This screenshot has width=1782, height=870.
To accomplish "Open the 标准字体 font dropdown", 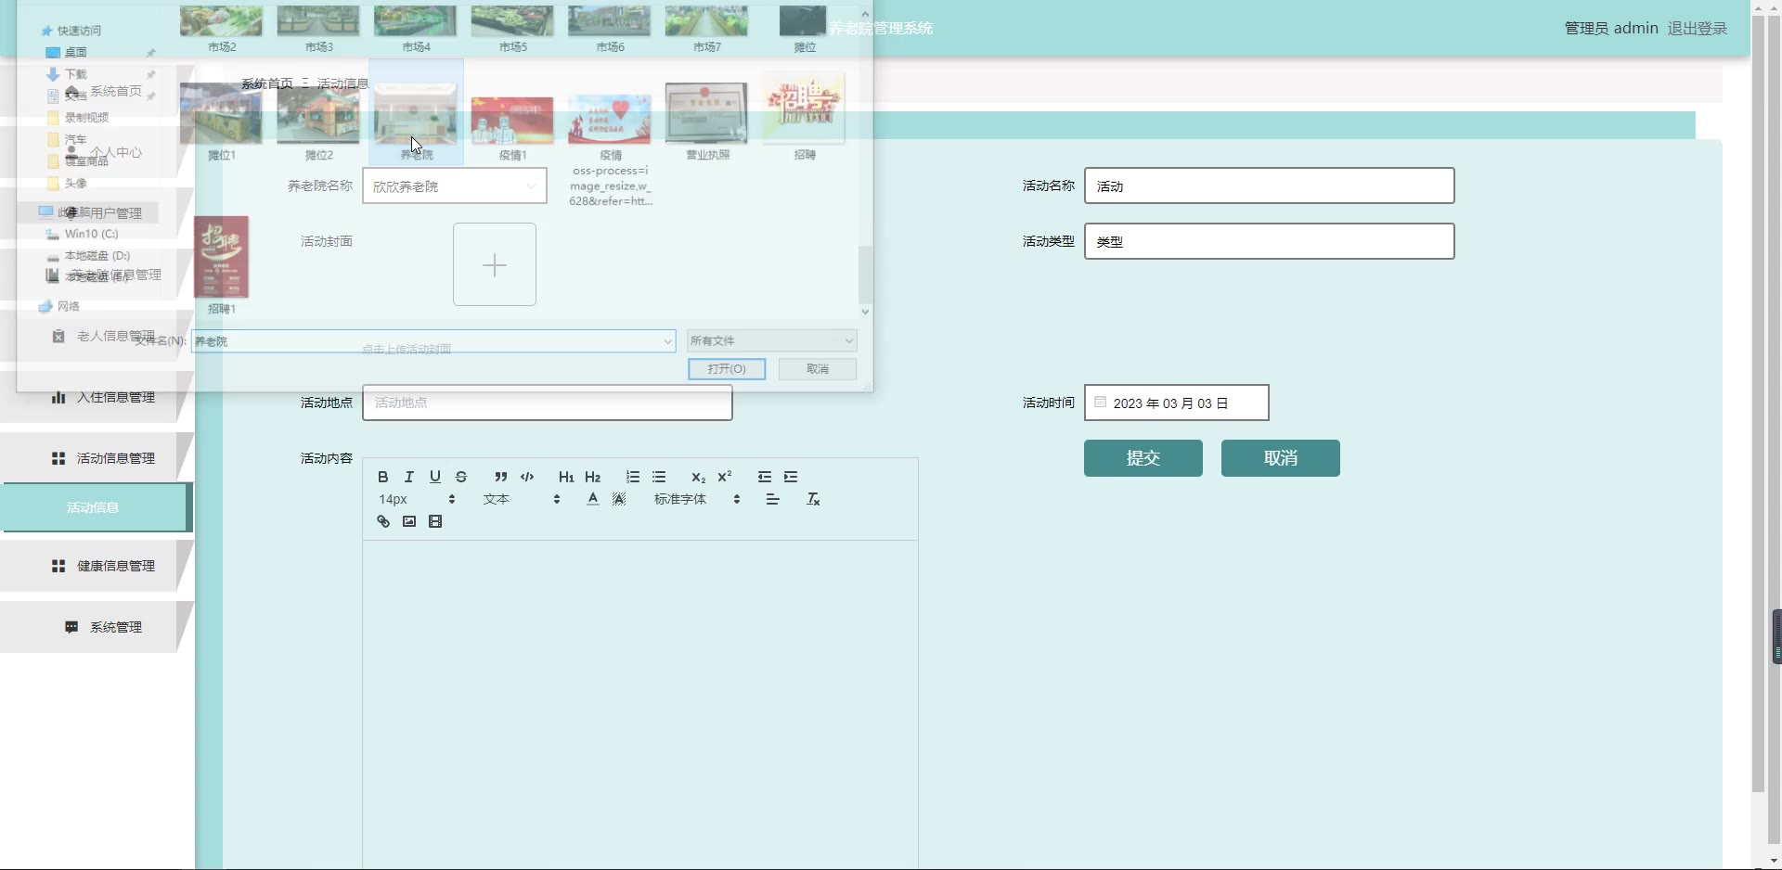I will [x=697, y=499].
